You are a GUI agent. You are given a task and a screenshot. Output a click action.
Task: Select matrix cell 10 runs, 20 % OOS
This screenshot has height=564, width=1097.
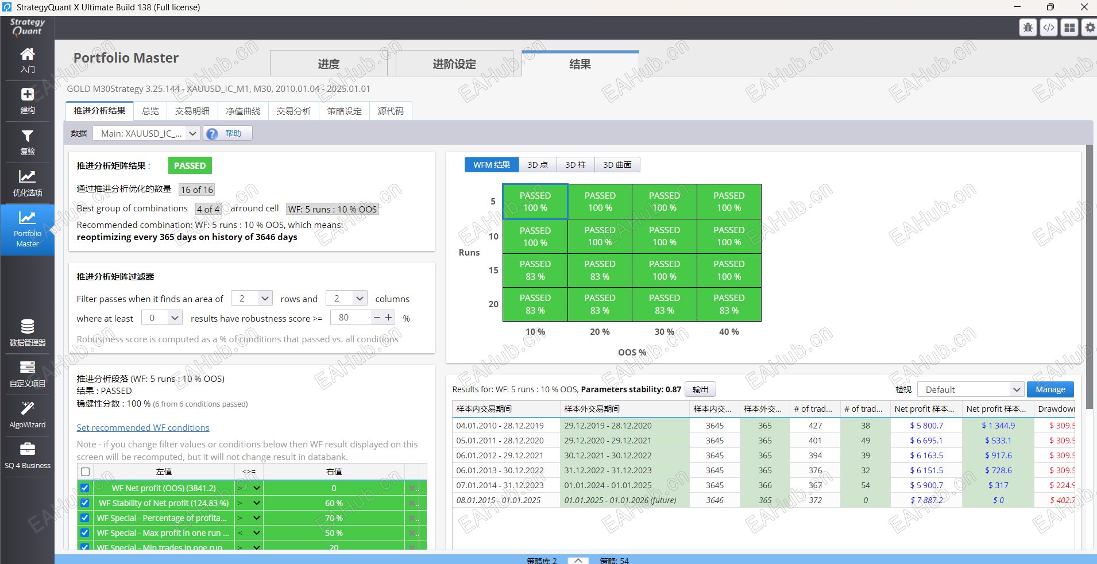(x=600, y=237)
